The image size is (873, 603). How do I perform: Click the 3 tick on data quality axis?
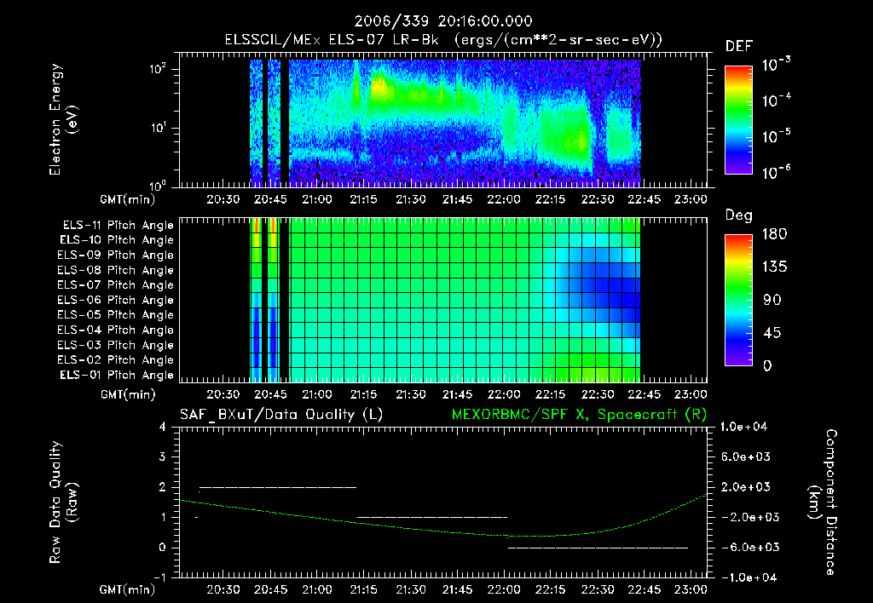coord(163,457)
